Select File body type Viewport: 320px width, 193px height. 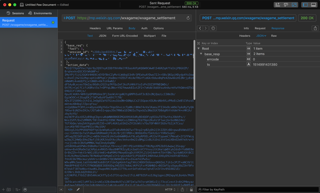point(164,35)
